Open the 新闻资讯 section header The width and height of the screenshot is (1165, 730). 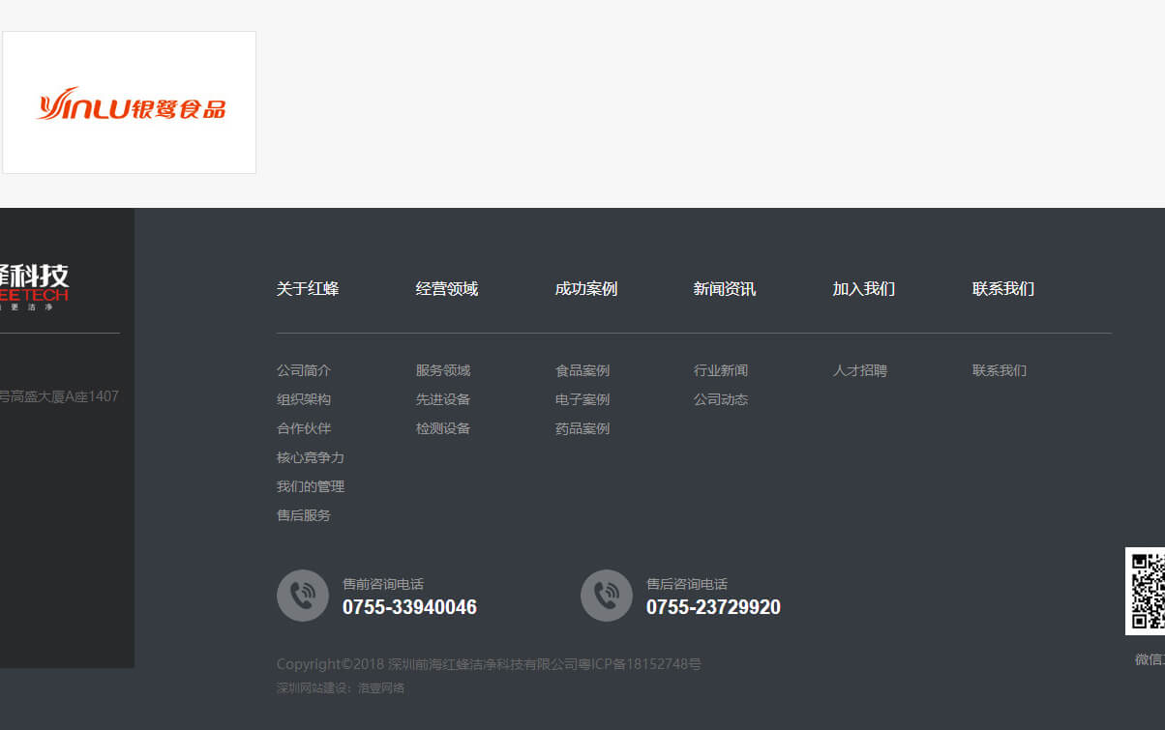click(x=724, y=288)
